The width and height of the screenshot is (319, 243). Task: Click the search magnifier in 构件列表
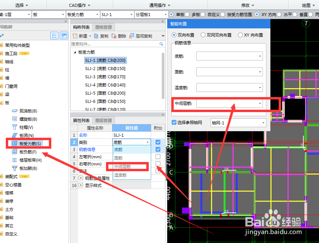[161, 44]
